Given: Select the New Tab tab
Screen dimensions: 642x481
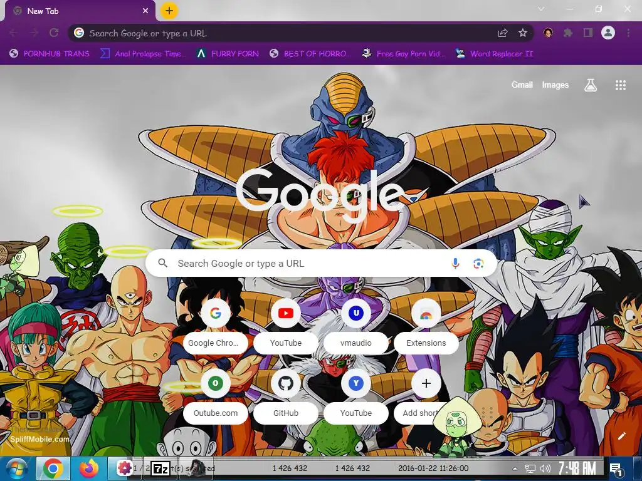Looking at the screenshot, I should pos(80,11).
